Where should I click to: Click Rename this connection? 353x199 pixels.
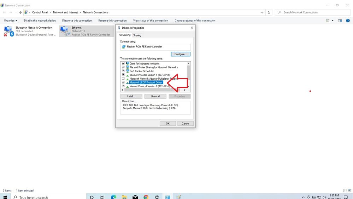[113, 21]
